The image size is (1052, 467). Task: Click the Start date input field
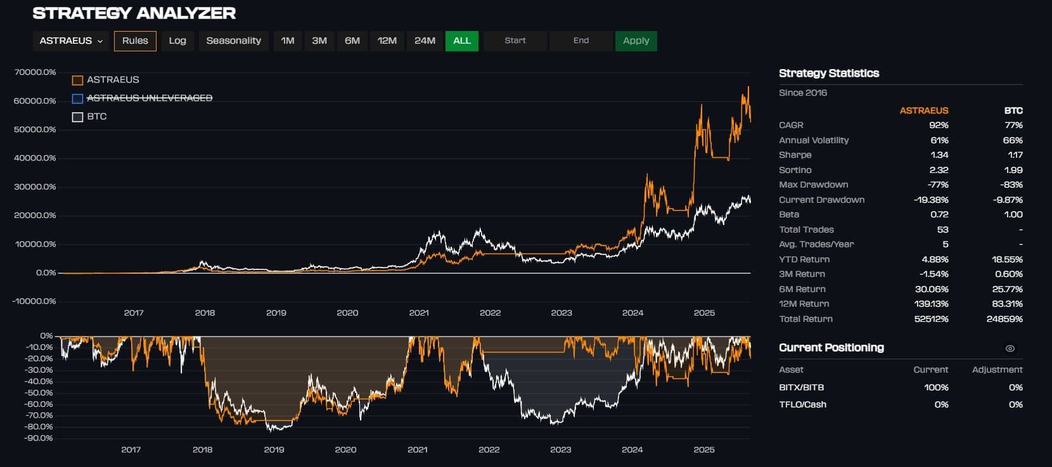[515, 41]
